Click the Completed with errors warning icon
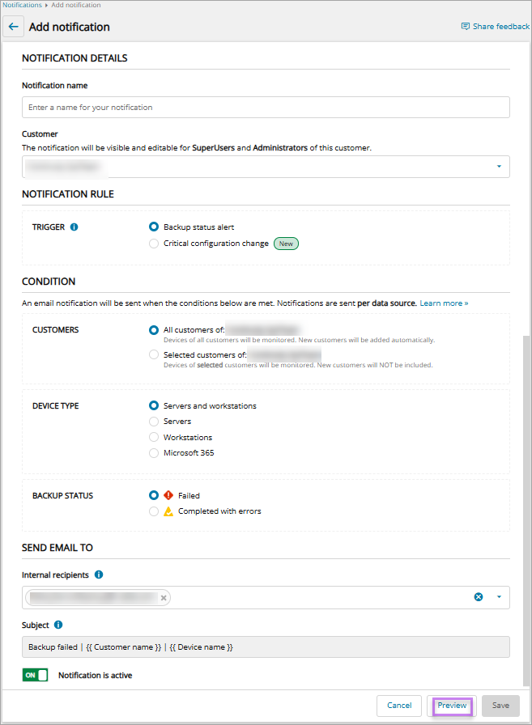This screenshot has width=532, height=725. [168, 511]
